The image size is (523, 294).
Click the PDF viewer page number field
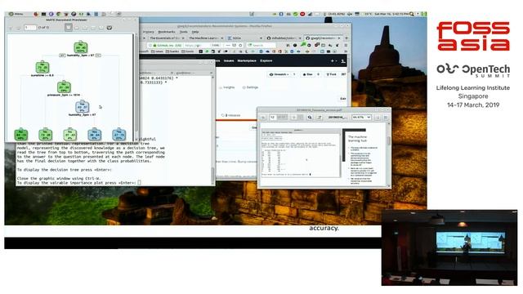click(x=273, y=118)
